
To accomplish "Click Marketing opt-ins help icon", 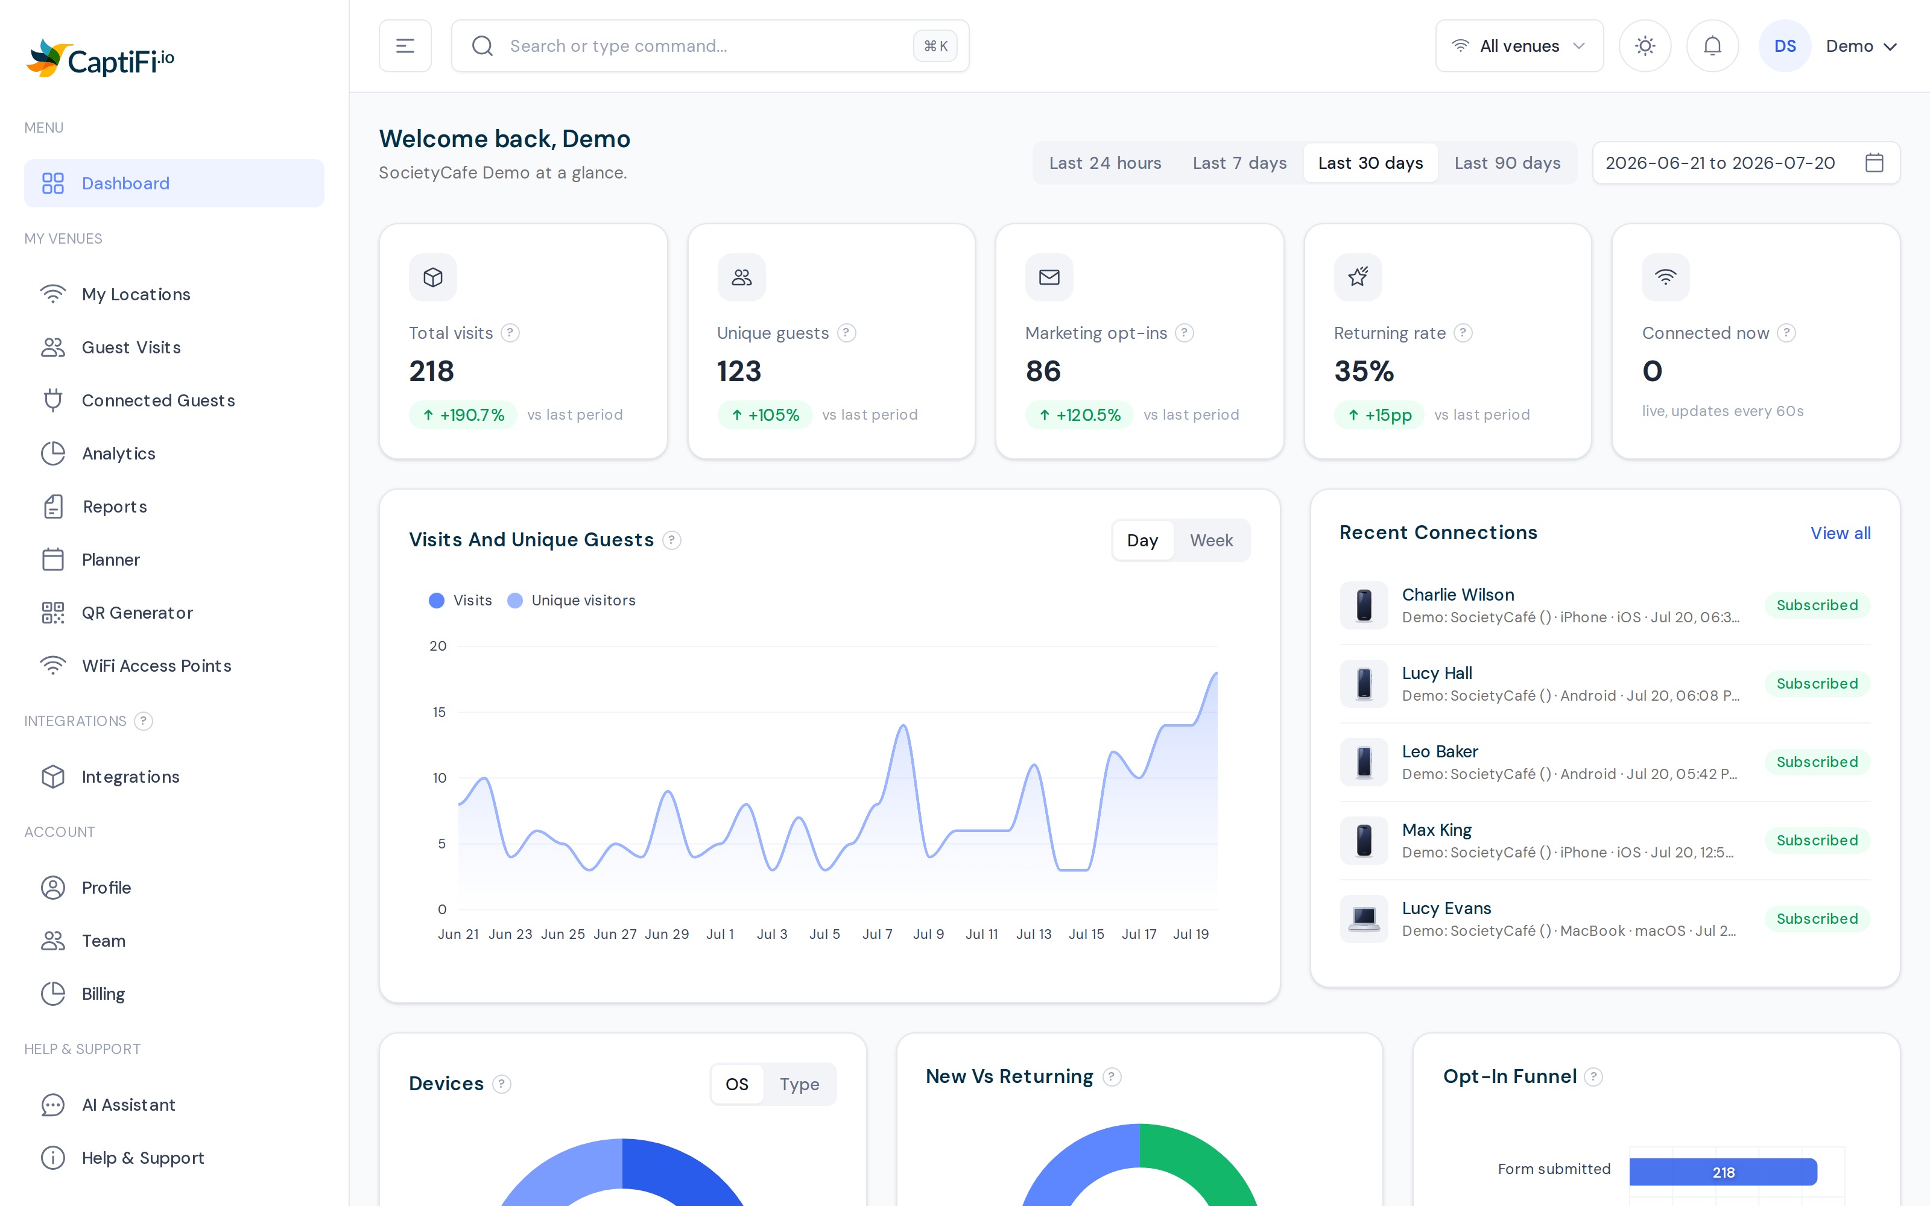I will coord(1185,333).
